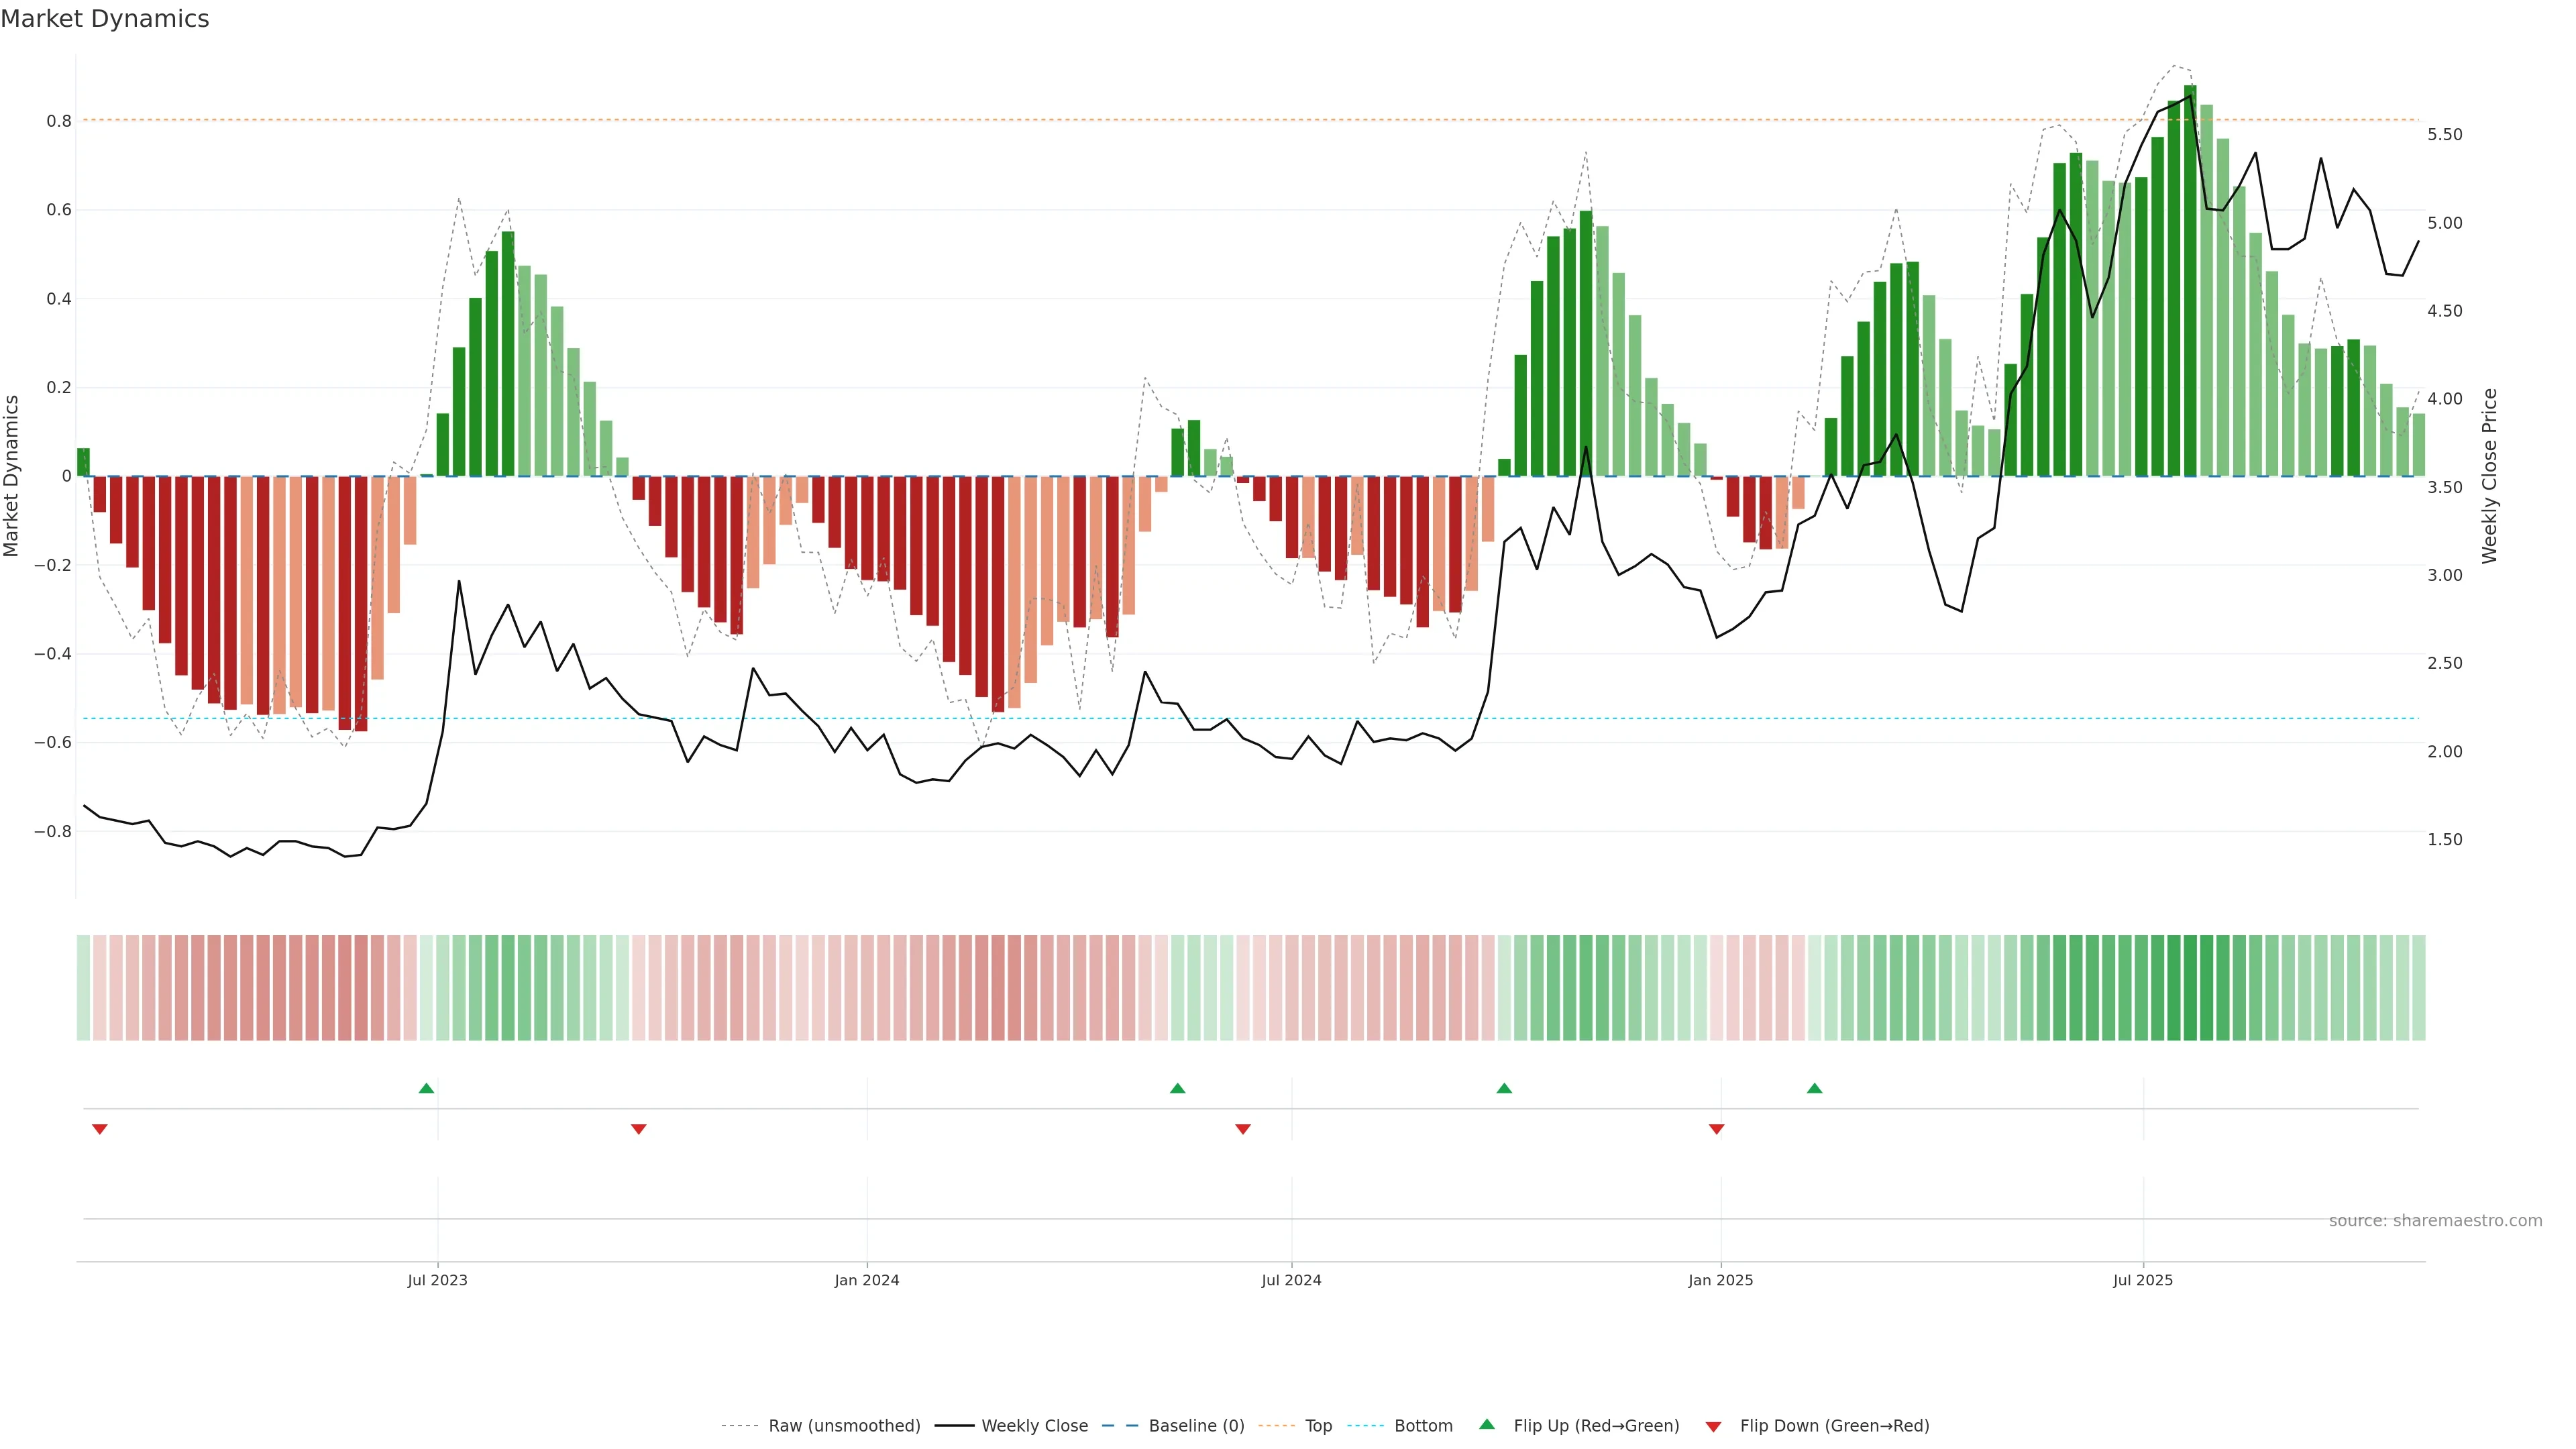The height and width of the screenshot is (1449, 2576).
Task: Click the Top legend entry with orange dotted line
Action: pos(1318,1426)
